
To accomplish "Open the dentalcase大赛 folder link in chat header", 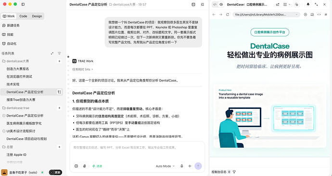I will pos(122,4).
